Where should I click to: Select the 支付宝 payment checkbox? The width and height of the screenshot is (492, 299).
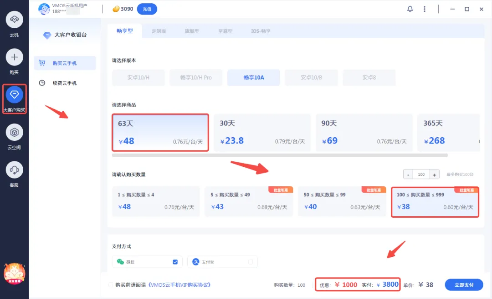[x=250, y=262]
